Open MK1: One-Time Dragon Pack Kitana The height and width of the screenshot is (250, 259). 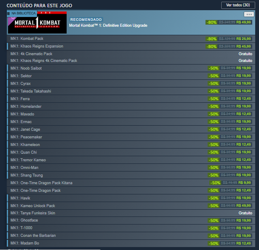tap(131, 183)
